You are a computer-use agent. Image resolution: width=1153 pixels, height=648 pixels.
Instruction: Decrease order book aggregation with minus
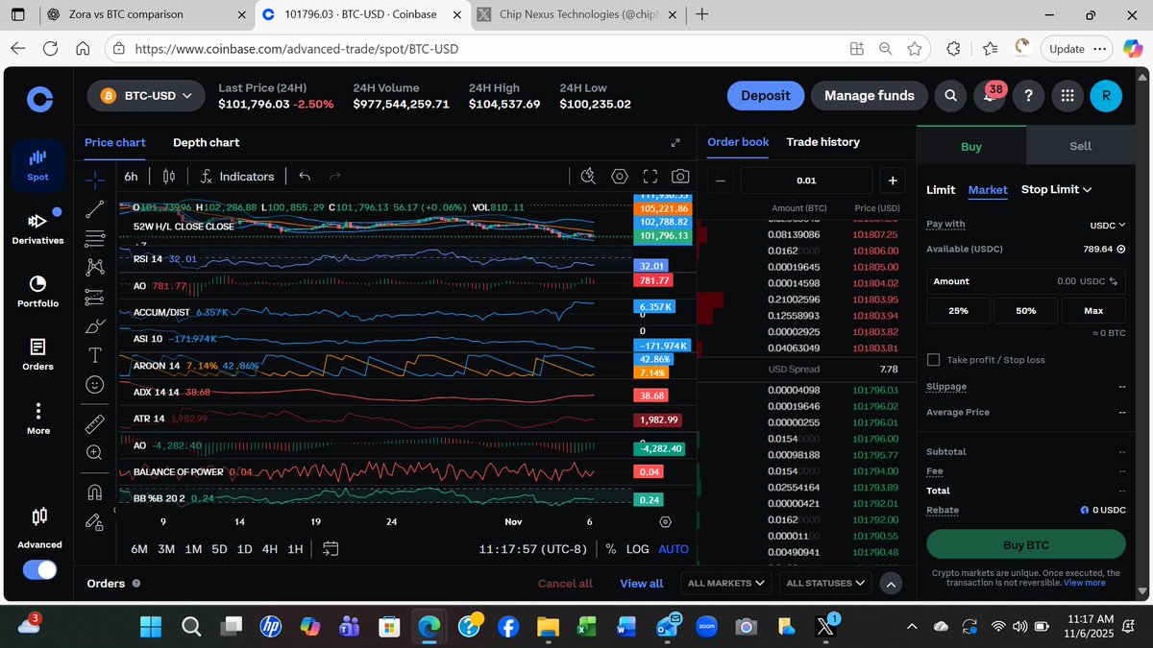pyautogui.click(x=723, y=180)
